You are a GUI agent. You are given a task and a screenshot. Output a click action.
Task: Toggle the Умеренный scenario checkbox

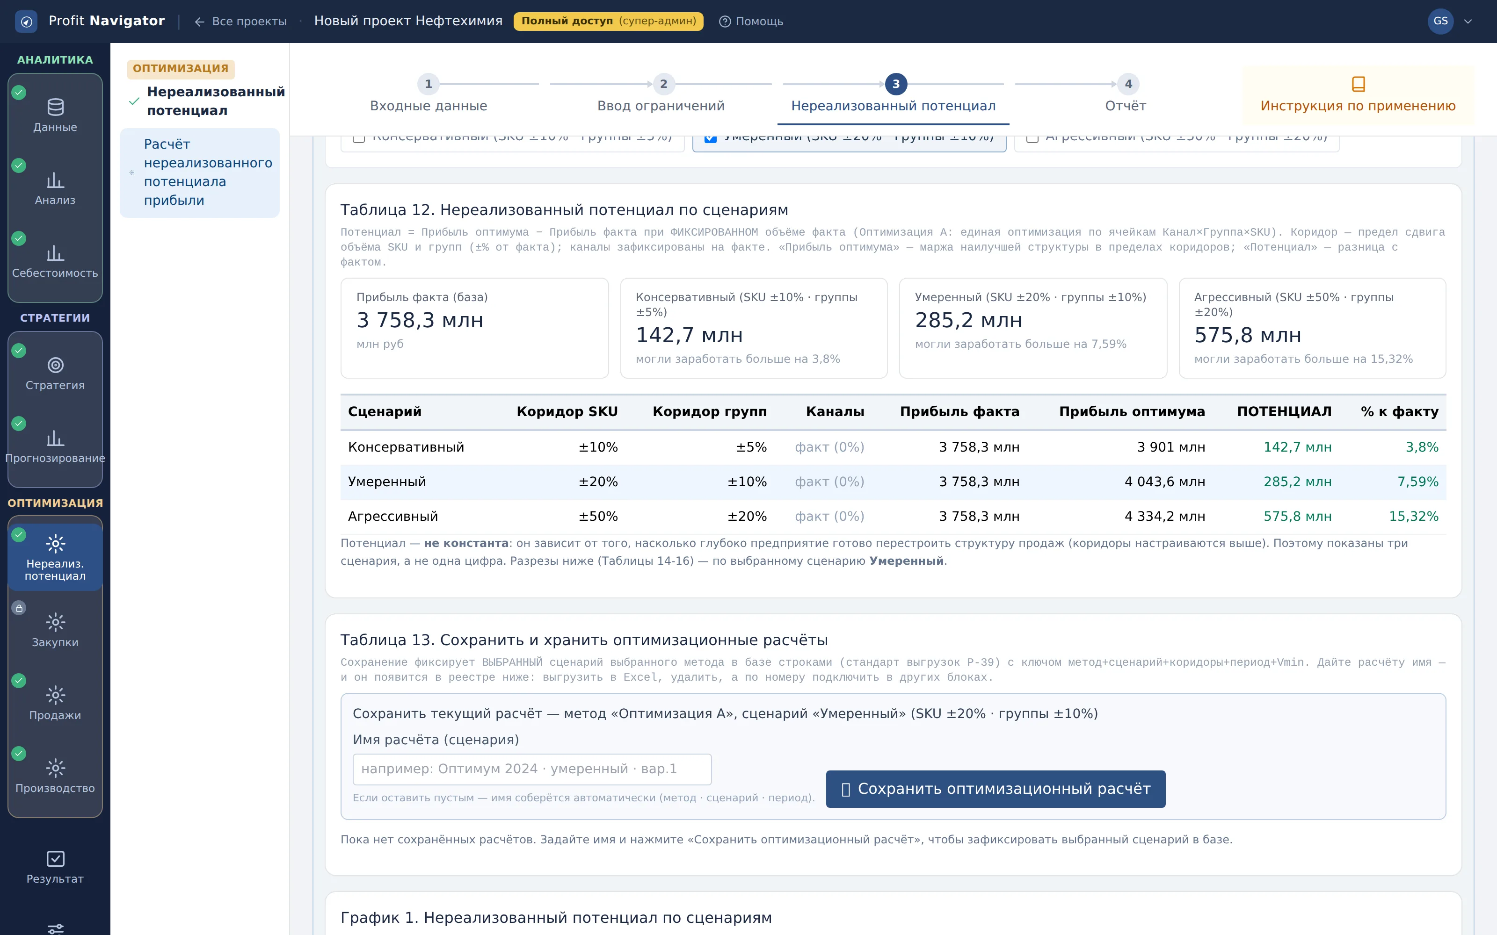pos(711,138)
